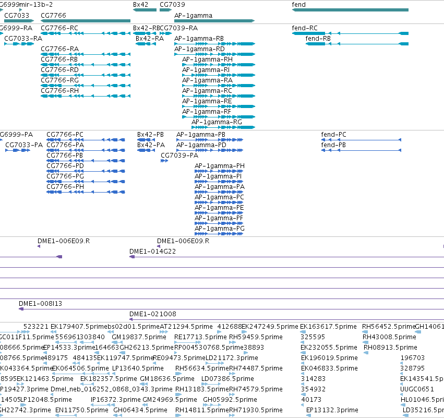444x418 pixels.
Task: Open transcript CG7039-RA
Action: click(x=178, y=28)
